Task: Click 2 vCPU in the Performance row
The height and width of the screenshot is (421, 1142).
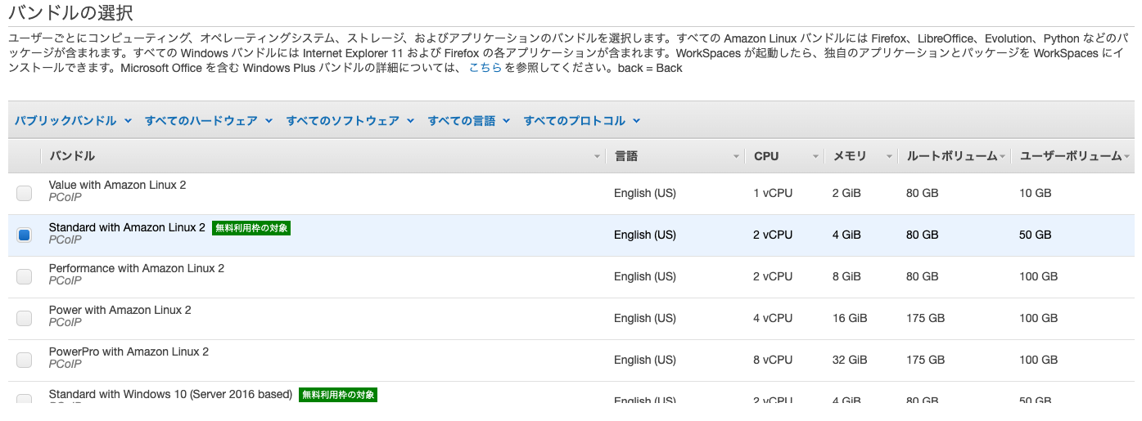Action: [773, 276]
